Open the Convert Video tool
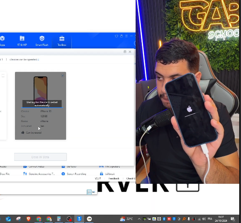 34,167
